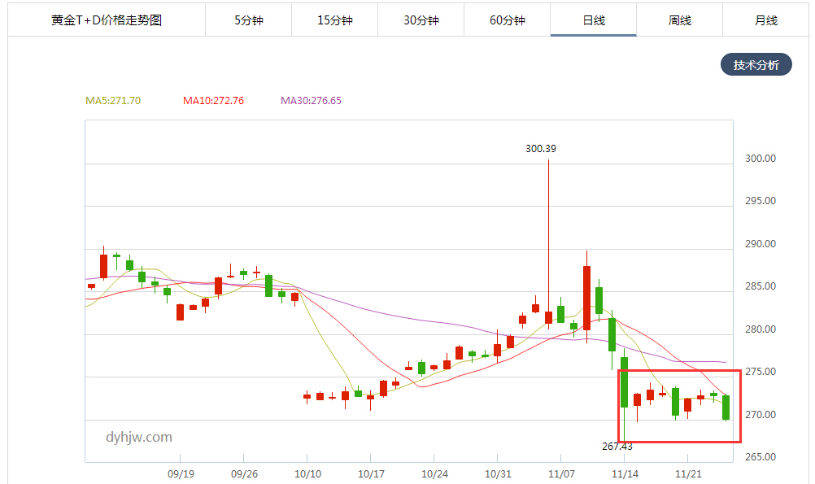Click the 黄金T+D价格走势图 title

pos(107,20)
